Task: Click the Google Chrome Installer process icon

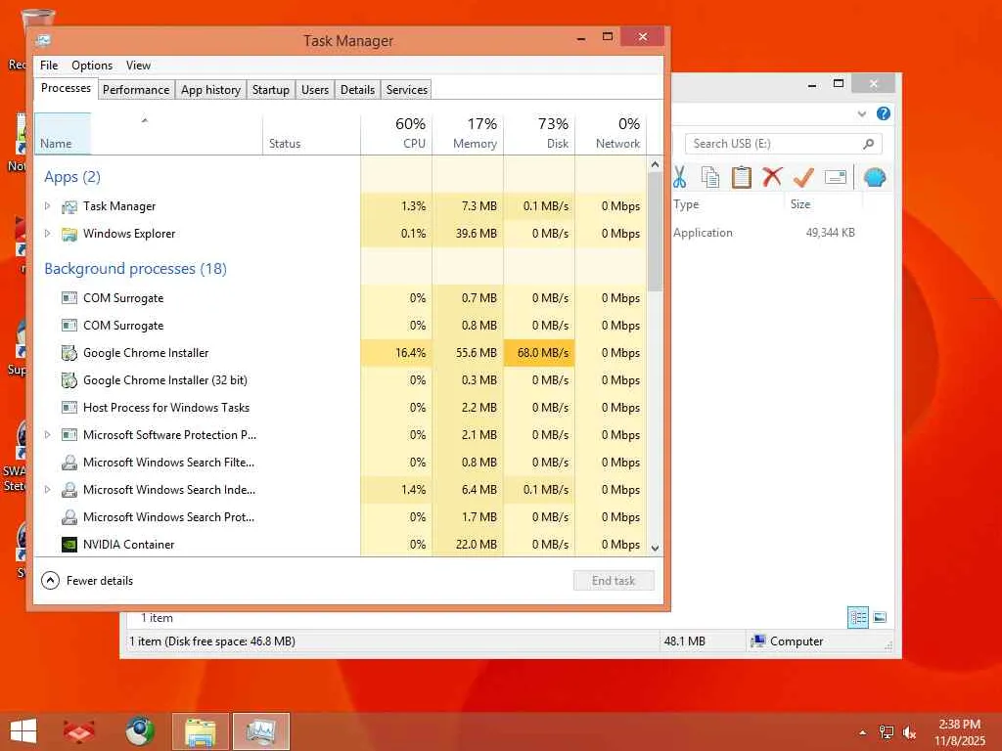Action: 69,352
